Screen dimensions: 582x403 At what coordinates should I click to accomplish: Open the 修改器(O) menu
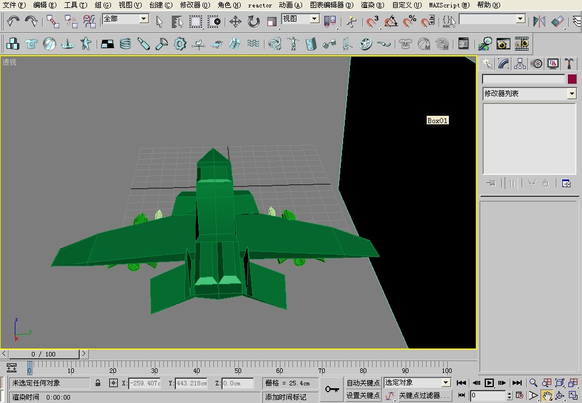[195, 5]
